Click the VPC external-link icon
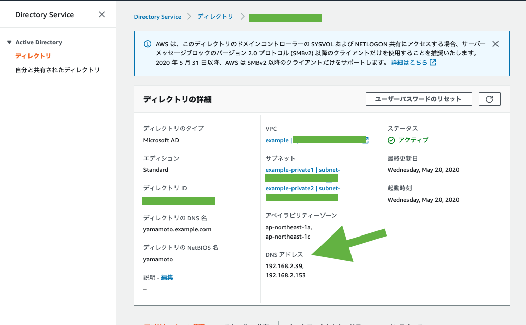 pyautogui.click(x=365, y=140)
